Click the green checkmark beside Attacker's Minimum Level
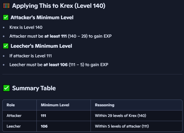184x133 pixels. (6, 18)
